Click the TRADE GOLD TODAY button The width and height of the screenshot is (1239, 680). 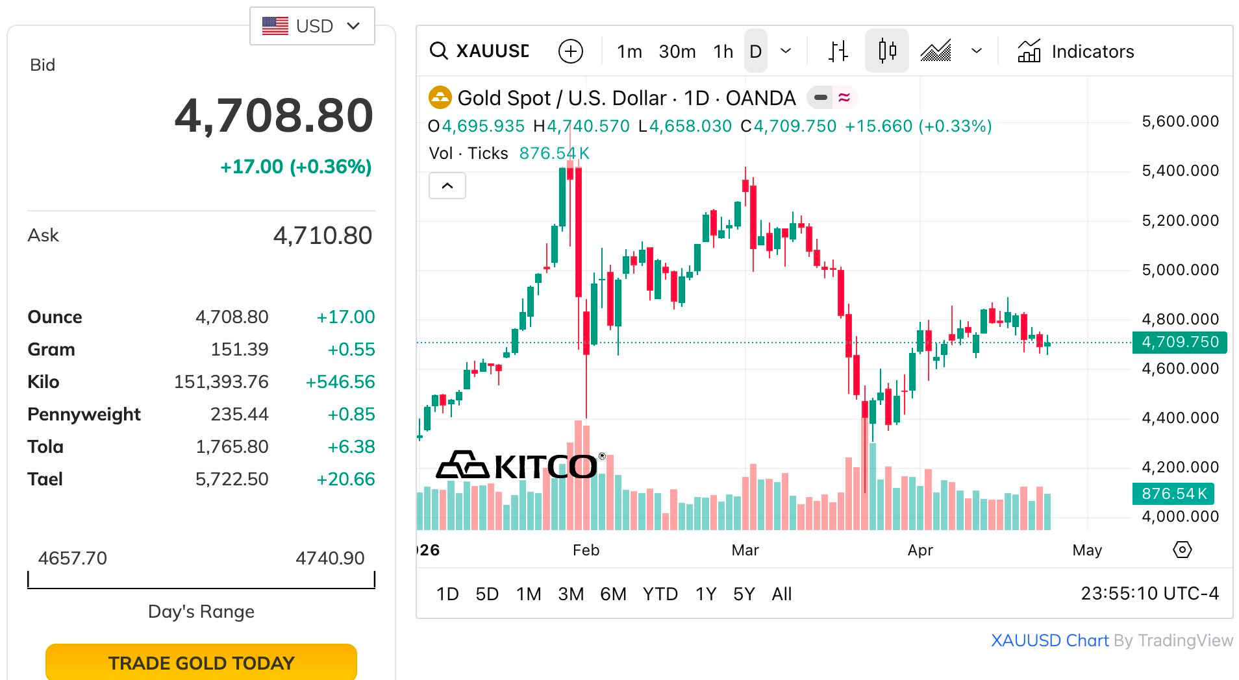pos(201,662)
